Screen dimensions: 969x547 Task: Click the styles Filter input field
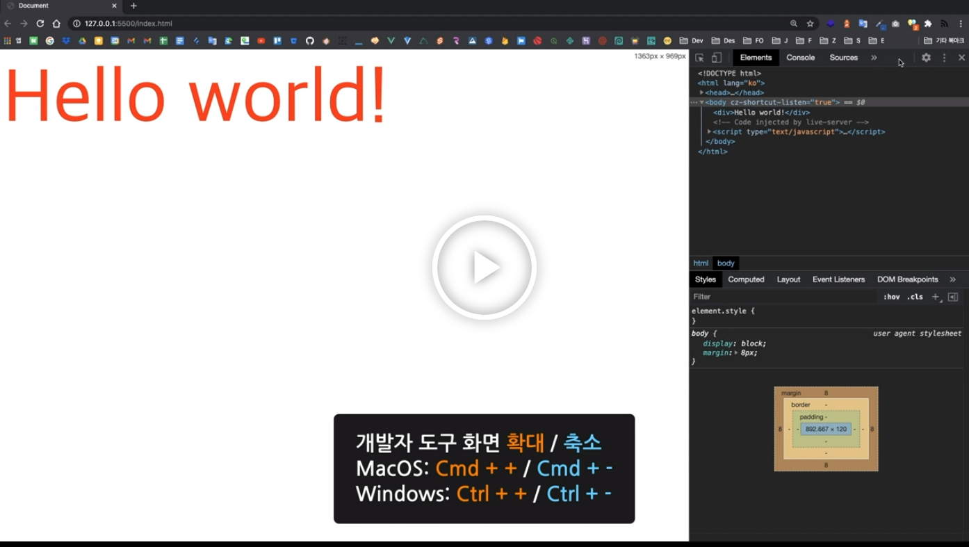pyautogui.click(x=782, y=297)
